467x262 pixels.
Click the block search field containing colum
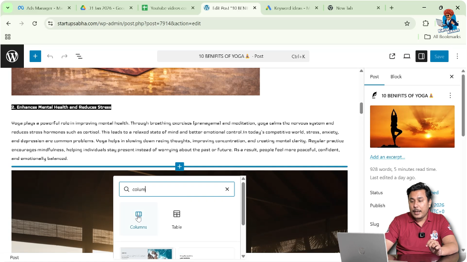click(x=177, y=189)
